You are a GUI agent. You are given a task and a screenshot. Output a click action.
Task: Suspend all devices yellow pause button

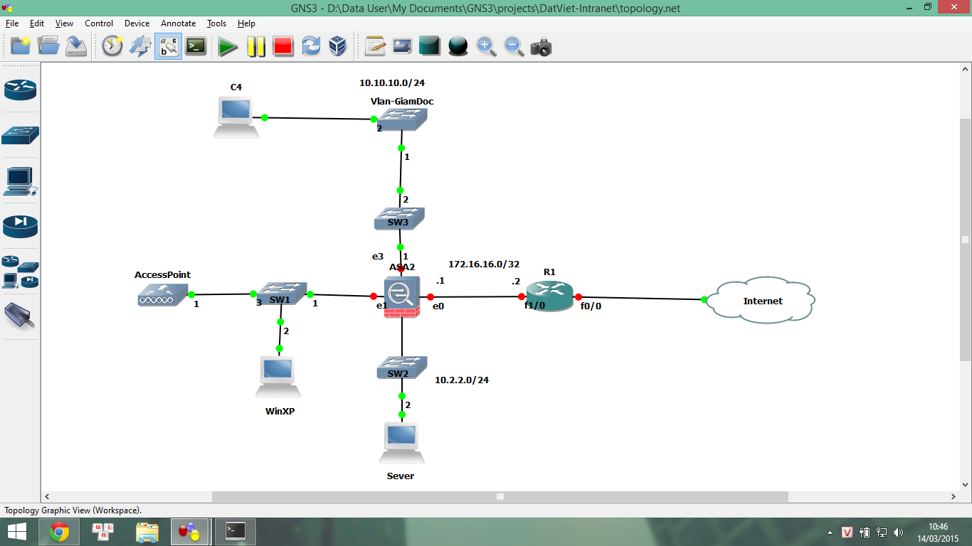[x=256, y=47]
